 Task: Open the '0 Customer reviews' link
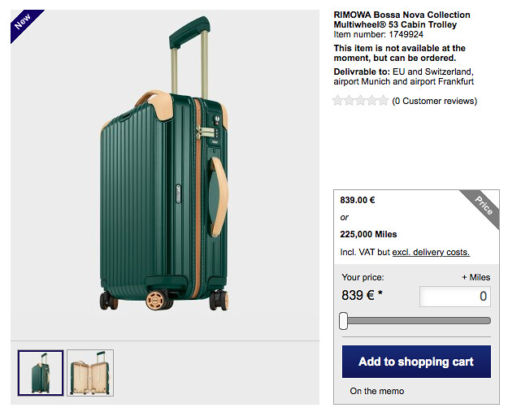point(434,102)
